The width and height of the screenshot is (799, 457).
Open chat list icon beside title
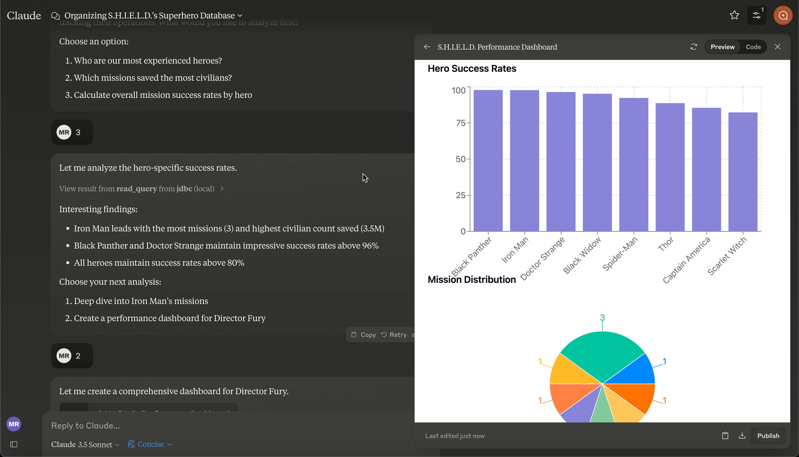point(55,15)
